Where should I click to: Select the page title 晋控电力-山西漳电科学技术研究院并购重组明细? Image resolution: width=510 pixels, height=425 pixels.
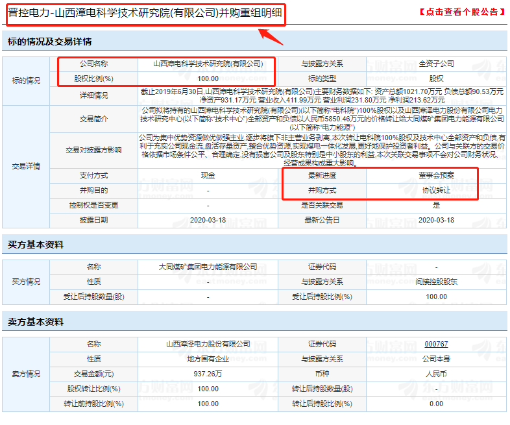(145, 13)
